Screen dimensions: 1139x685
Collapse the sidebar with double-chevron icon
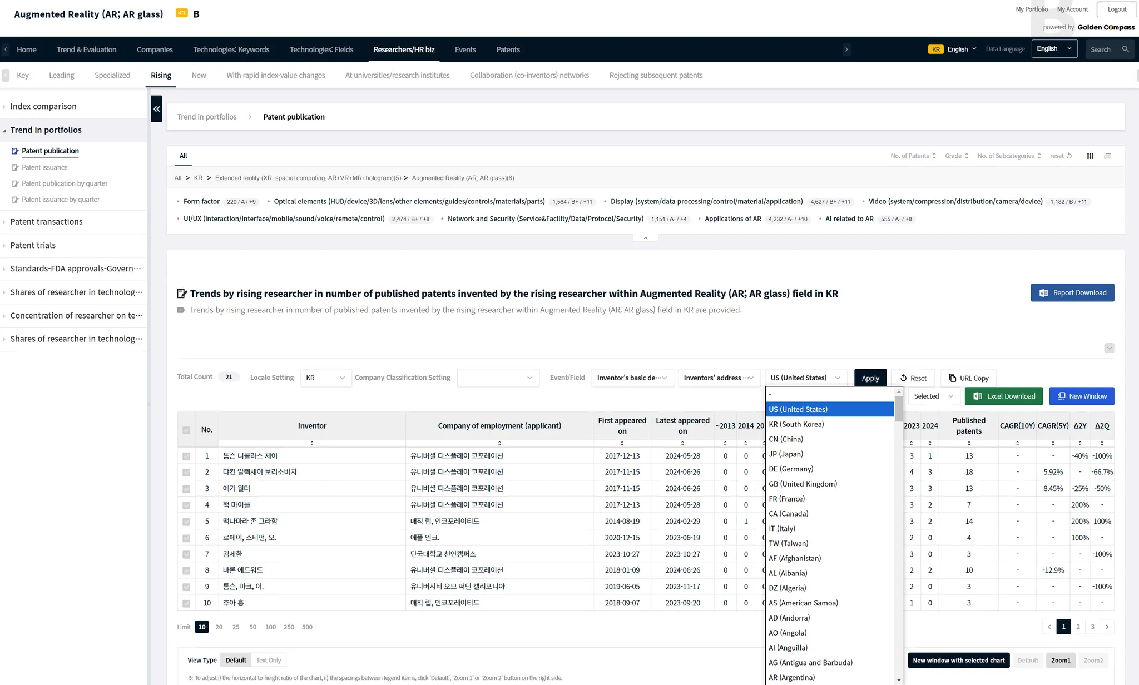click(x=156, y=109)
